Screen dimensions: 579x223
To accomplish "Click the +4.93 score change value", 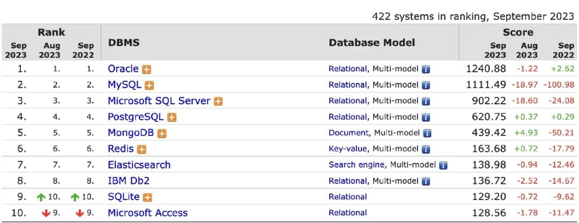I will [x=526, y=133].
